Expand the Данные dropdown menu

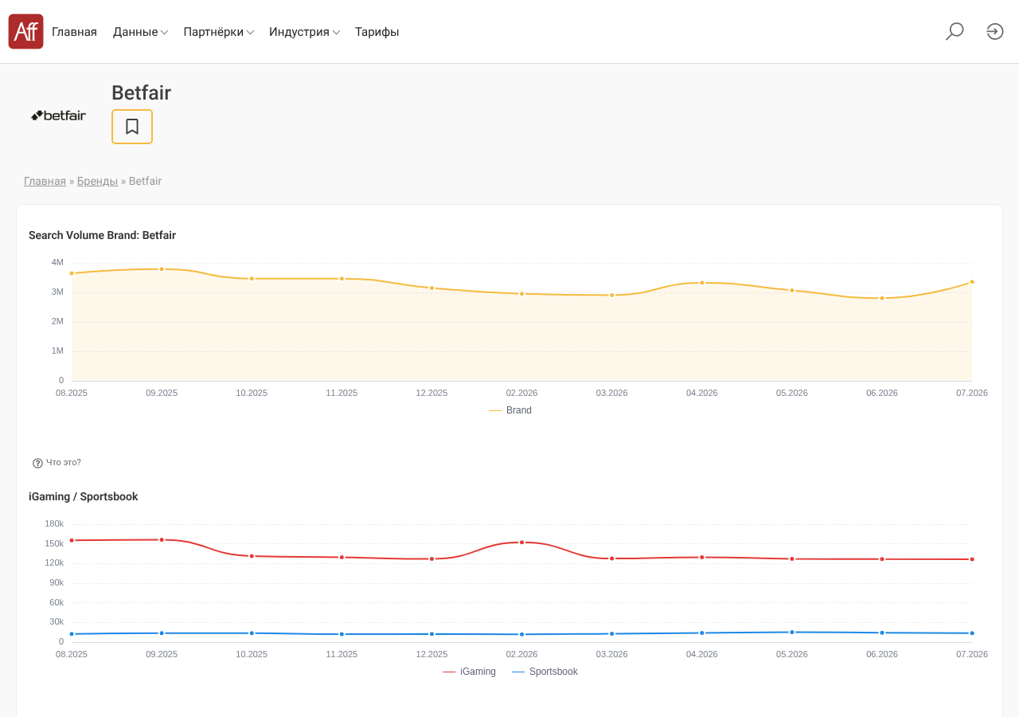pos(140,32)
